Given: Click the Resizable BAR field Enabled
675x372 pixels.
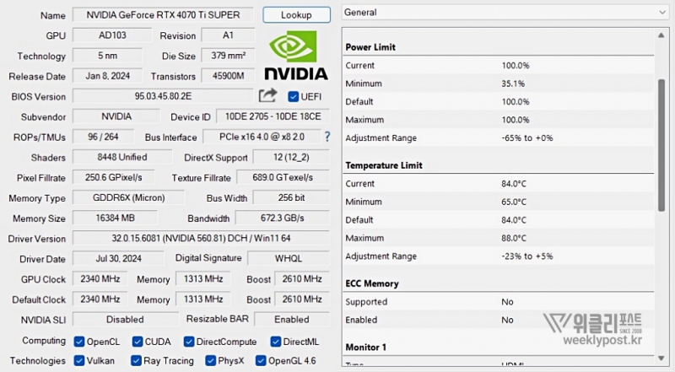Looking at the screenshot, I should coord(292,320).
